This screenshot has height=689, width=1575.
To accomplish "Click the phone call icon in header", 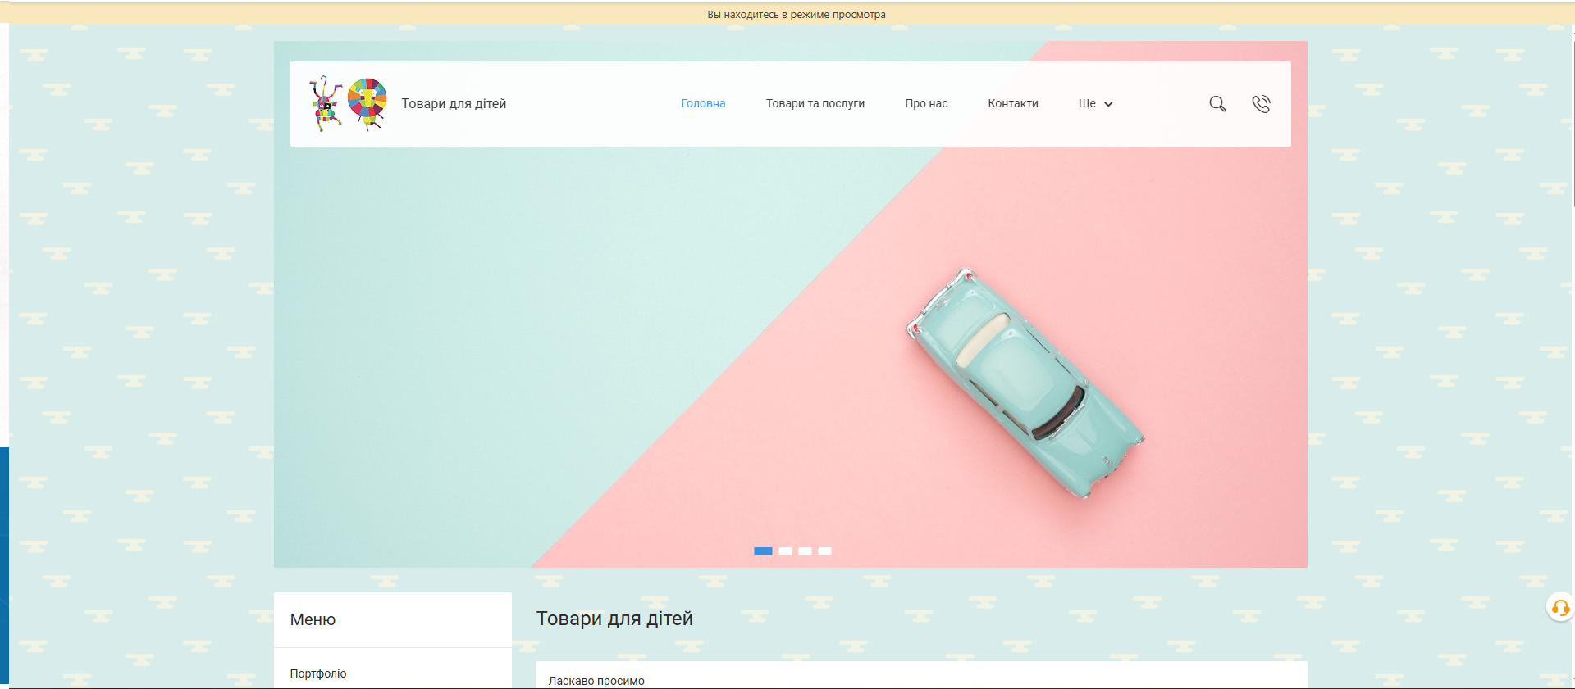I will (x=1261, y=104).
